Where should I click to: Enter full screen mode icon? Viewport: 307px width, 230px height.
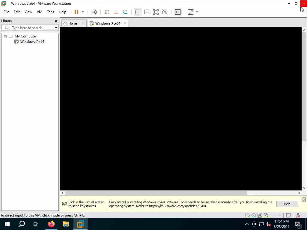click(156, 12)
